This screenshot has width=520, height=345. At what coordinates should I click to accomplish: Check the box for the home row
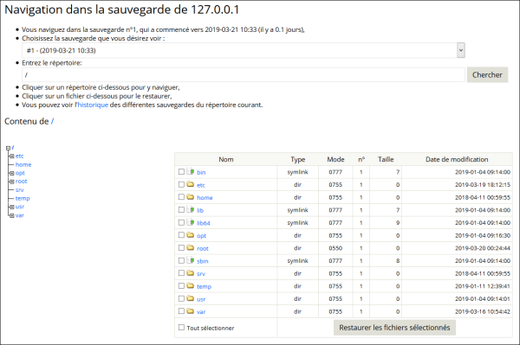coord(181,197)
